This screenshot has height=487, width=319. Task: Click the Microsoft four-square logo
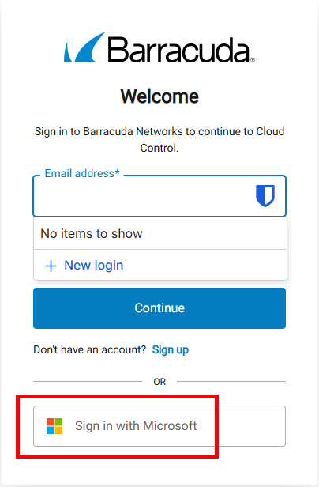(x=54, y=426)
